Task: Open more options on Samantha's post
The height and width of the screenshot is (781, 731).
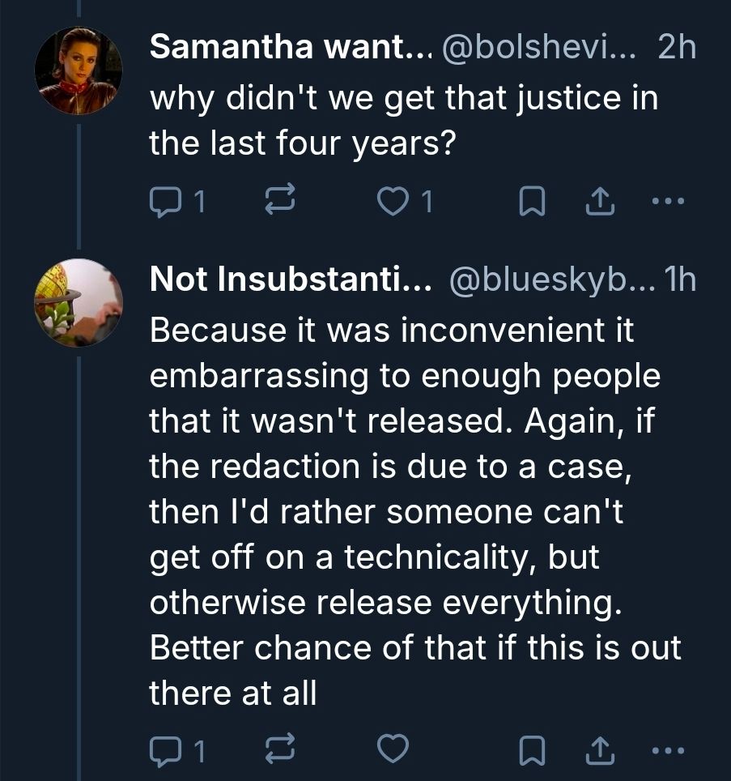Action: coord(669,200)
